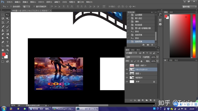Image resolution: width=198 pixels, height=111 pixels.
Task: Open the 基本功能 workspace dropdown
Action: point(189,7)
